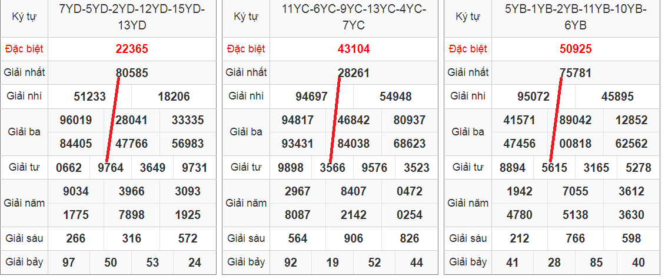Screen dimensions: 665x279
Task: Click the special prize number 22365
Action: (x=132, y=49)
